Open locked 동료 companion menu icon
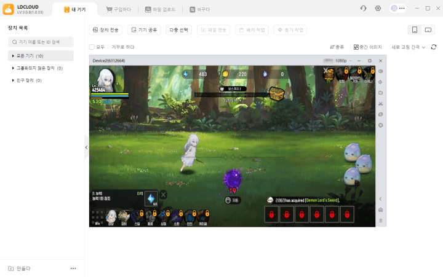Screen dimensions: 443x277 point(150,217)
